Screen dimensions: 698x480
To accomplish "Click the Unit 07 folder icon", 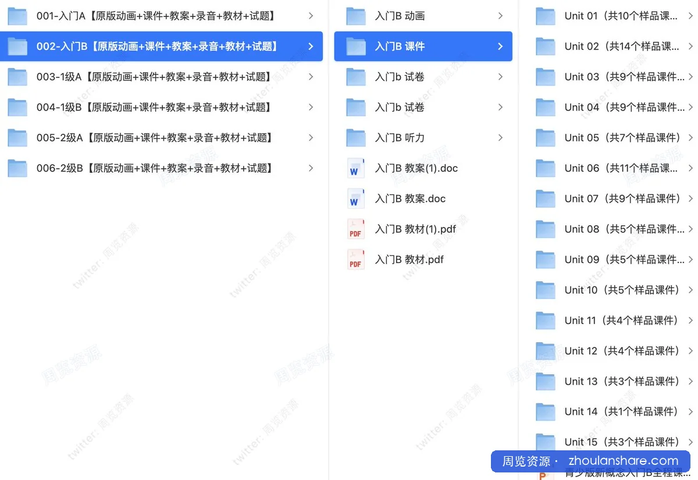I will (x=546, y=199).
